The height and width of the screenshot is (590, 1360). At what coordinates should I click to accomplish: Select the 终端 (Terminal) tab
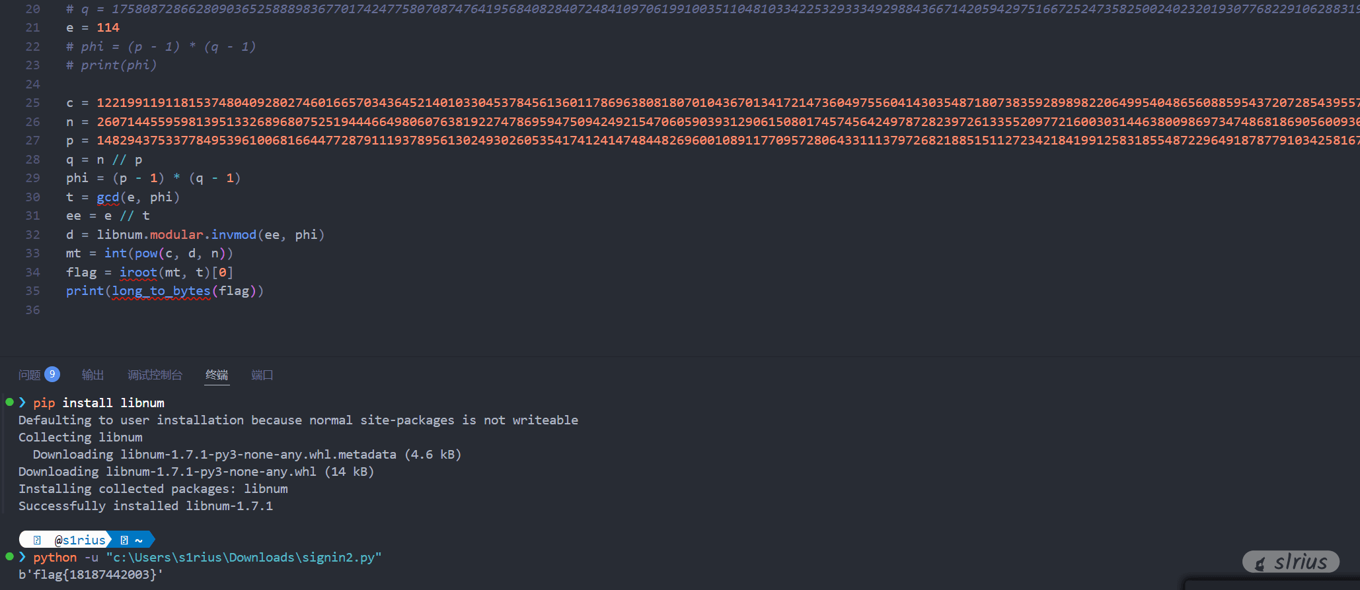217,375
